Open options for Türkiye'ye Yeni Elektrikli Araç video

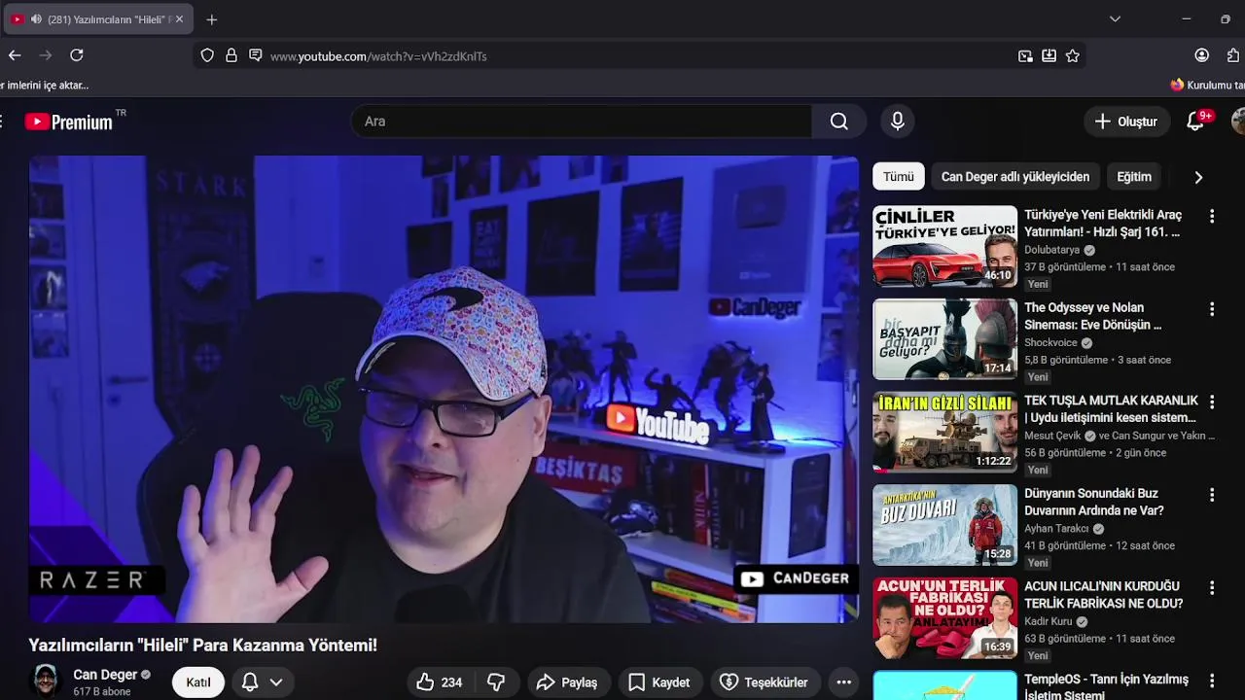1212,216
